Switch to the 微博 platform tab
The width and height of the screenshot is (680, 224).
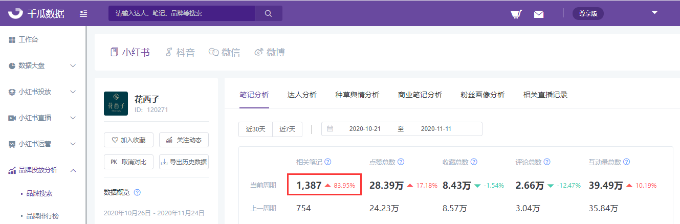[x=270, y=52]
